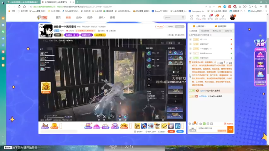This screenshot has width=269, height=151.
Task: Click into the site search field
Action: (172, 17)
